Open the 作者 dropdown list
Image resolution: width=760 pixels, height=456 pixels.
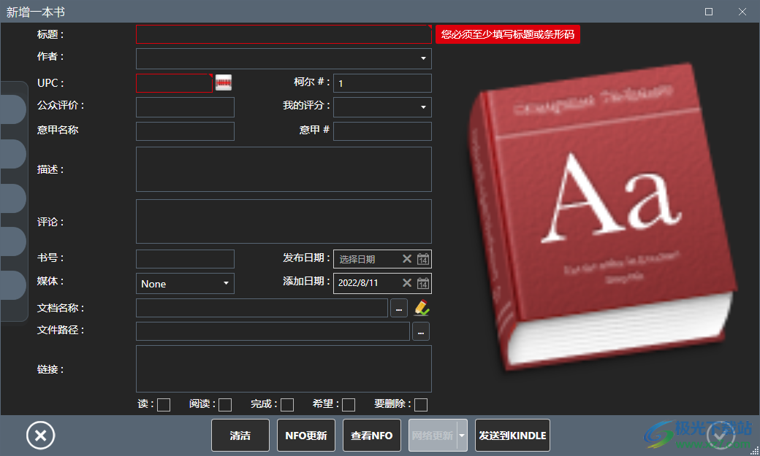(422, 58)
